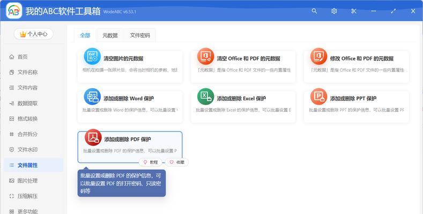The image size is (423, 214).
Task: Switch to the 元数据 tab
Action: pyautogui.click(x=110, y=36)
